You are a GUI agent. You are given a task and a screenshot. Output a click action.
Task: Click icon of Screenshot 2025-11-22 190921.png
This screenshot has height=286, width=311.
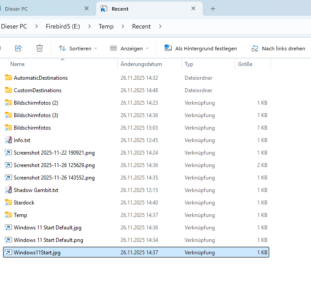8,153
